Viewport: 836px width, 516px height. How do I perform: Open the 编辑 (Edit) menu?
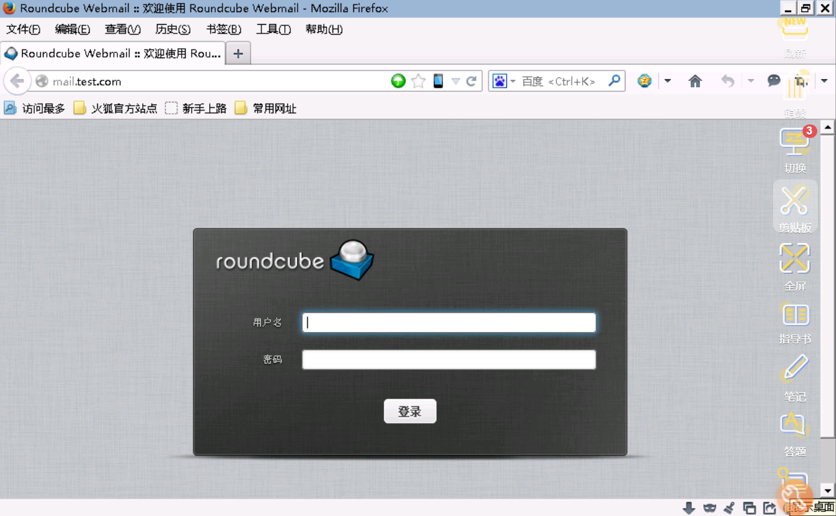coord(72,29)
